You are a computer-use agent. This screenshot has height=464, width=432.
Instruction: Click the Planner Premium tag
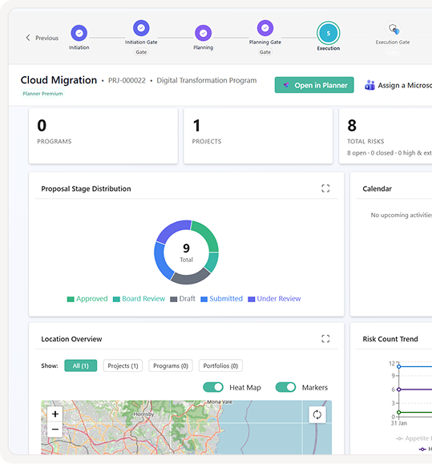tap(42, 94)
